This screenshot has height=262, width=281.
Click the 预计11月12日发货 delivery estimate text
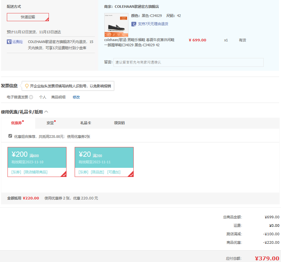[x=34, y=32]
